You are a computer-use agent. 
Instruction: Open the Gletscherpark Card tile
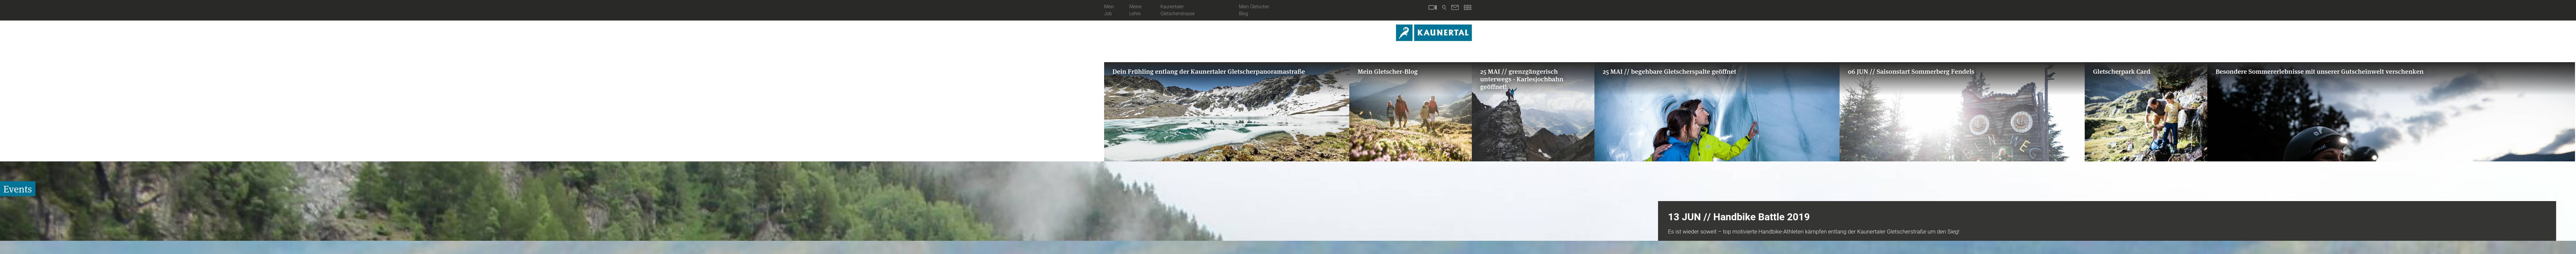tap(2146, 112)
